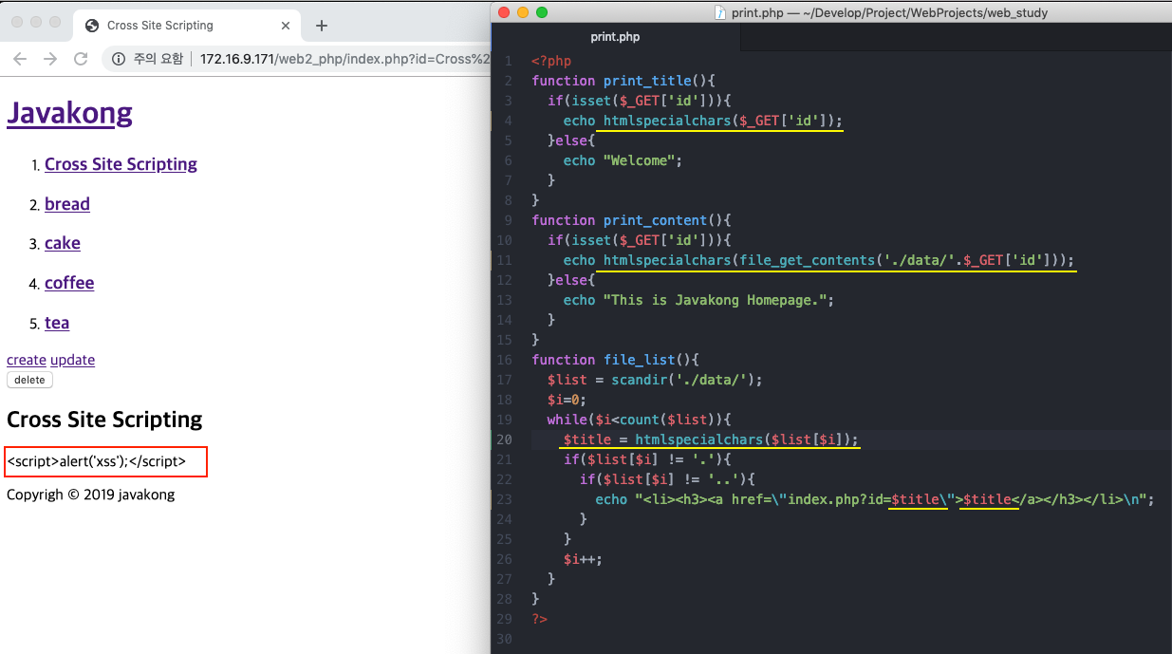Open the Cross Site Scripting list link
The width and height of the screenshot is (1172, 654).
pos(121,164)
